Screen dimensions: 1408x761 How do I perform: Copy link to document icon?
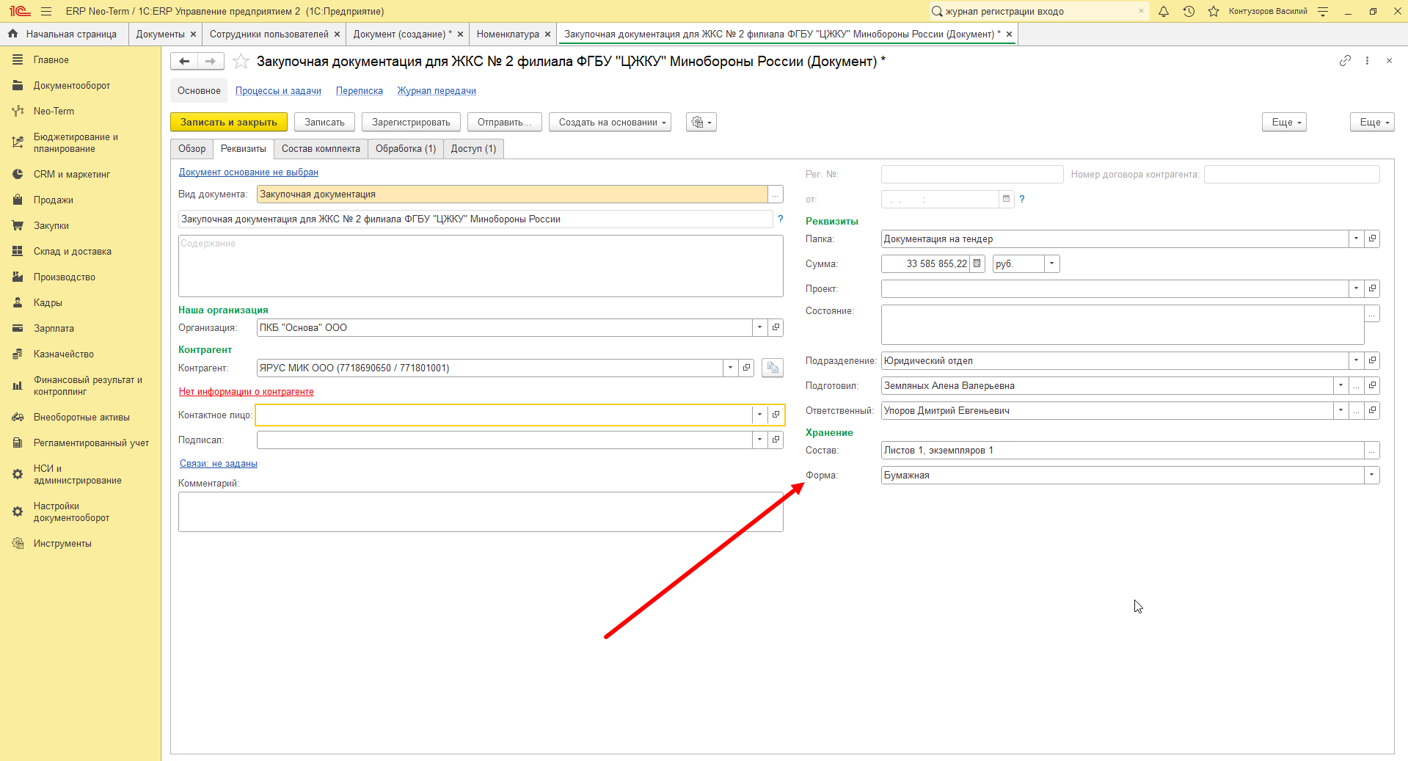pos(1345,61)
